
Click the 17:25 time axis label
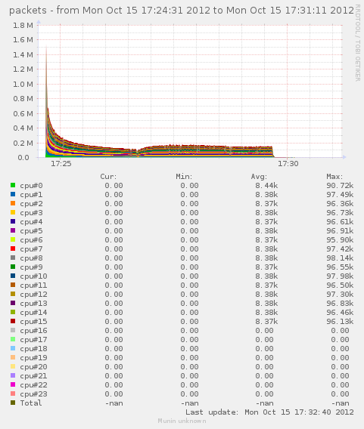[x=61, y=164]
